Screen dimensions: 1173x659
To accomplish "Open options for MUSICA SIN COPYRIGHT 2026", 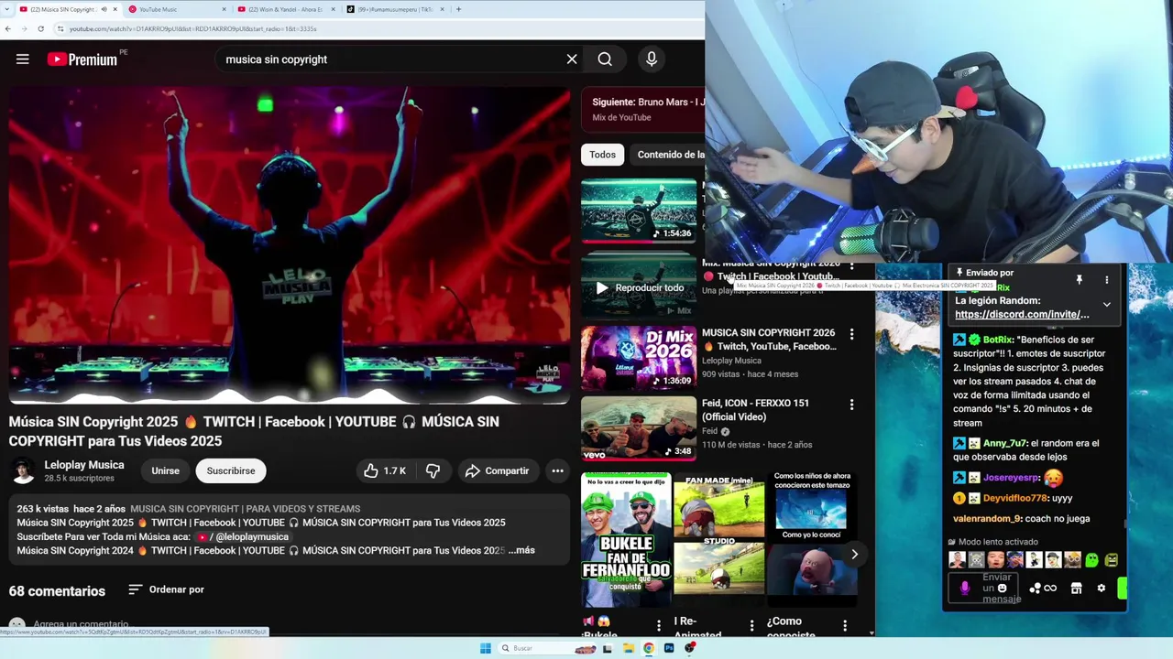I will pos(851,334).
